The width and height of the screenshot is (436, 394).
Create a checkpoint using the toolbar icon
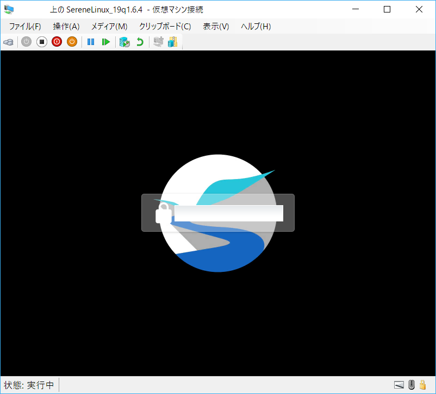124,42
